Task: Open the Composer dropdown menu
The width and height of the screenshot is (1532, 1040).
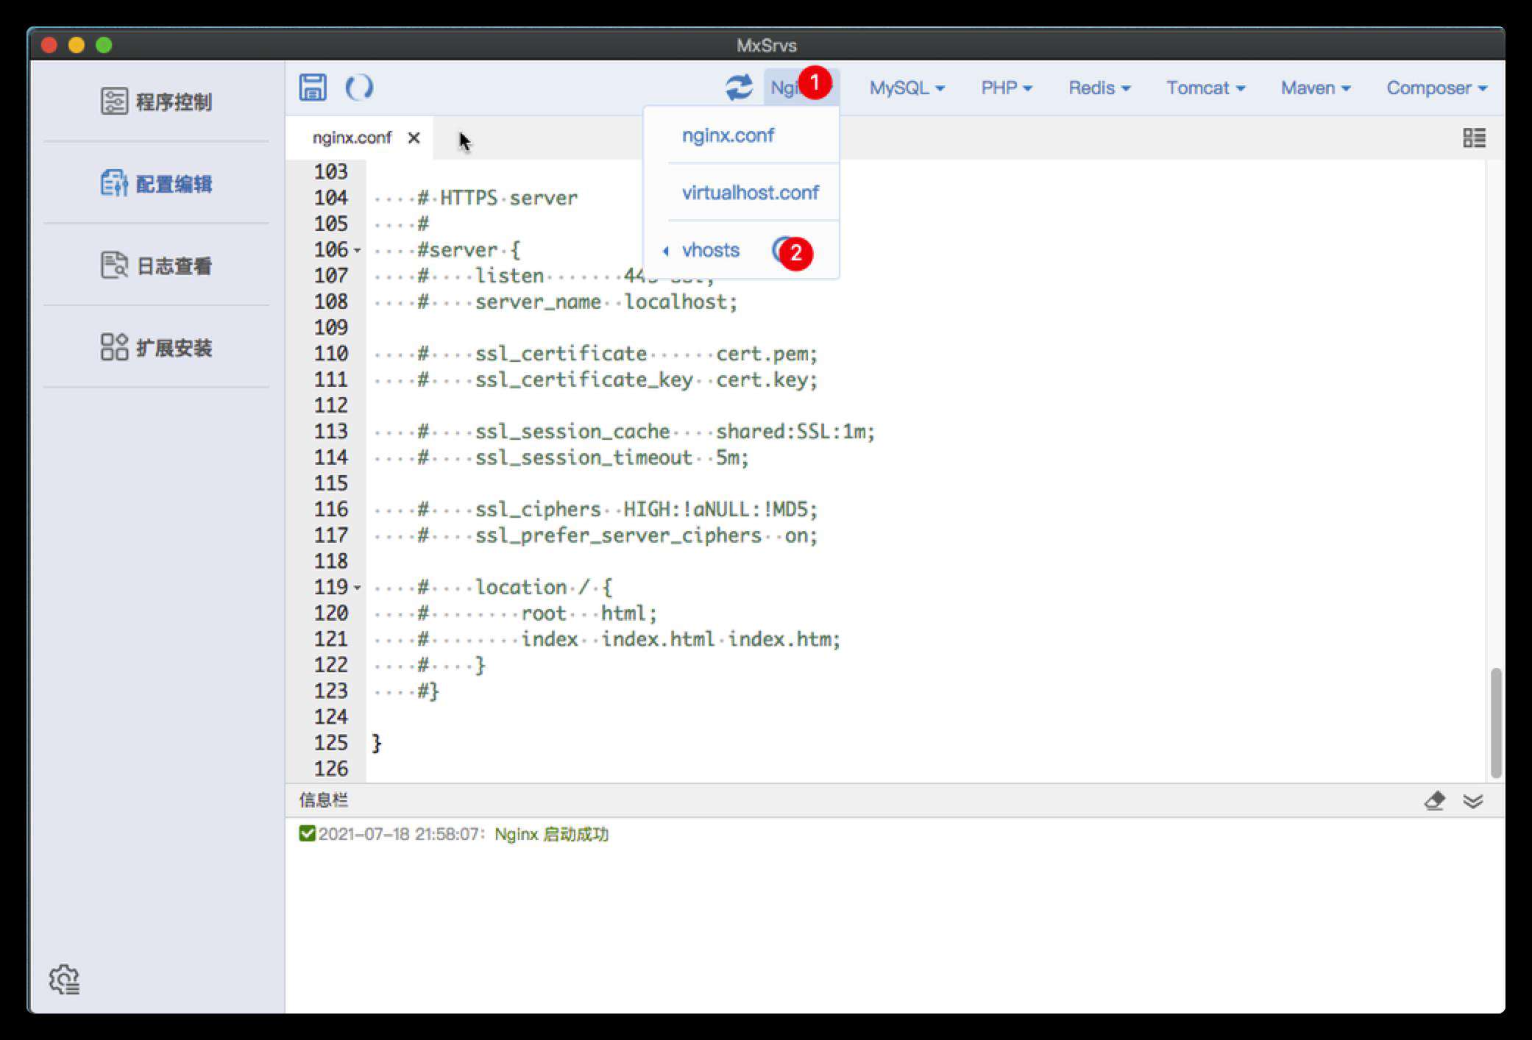Action: pyautogui.click(x=1436, y=88)
